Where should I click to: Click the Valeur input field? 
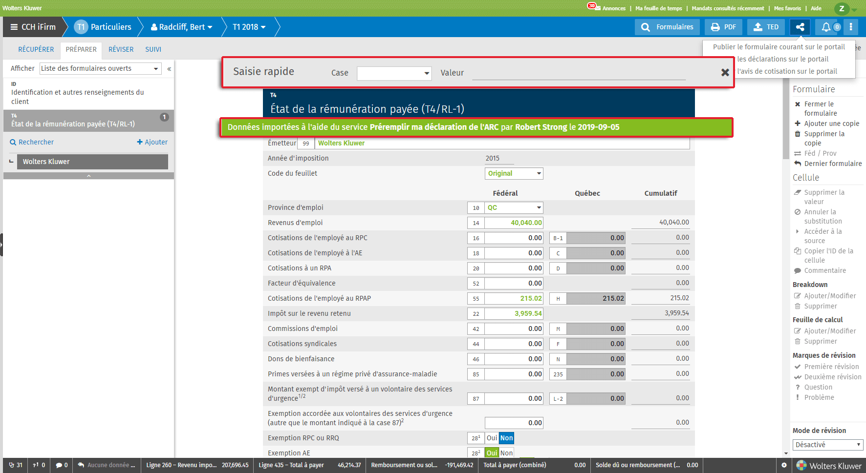click(x=579, y=73)
